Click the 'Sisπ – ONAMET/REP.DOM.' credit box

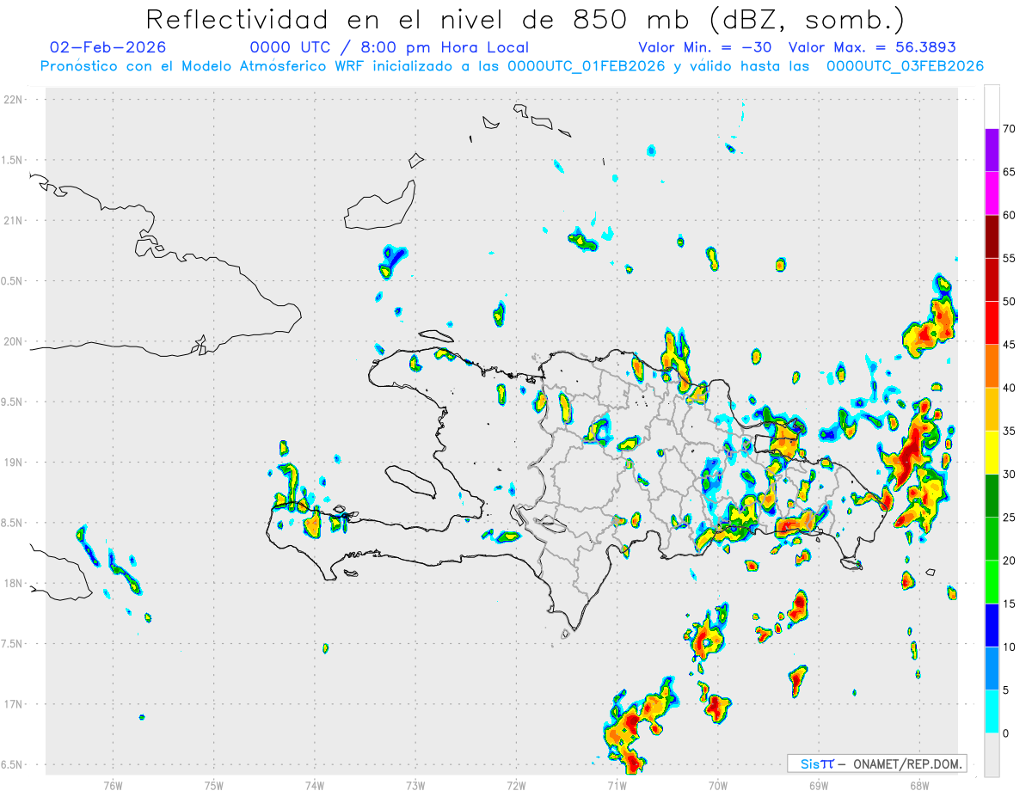point(876,763)
